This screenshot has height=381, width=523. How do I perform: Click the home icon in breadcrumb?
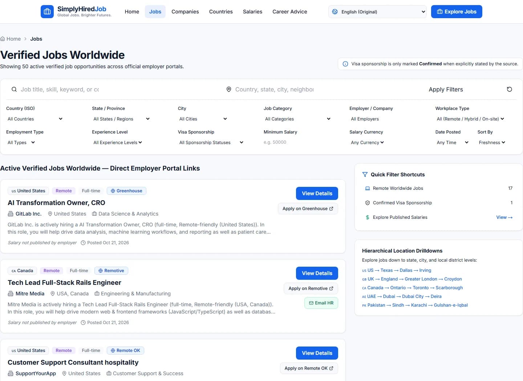pyautogui.click(x=3, y=39)
